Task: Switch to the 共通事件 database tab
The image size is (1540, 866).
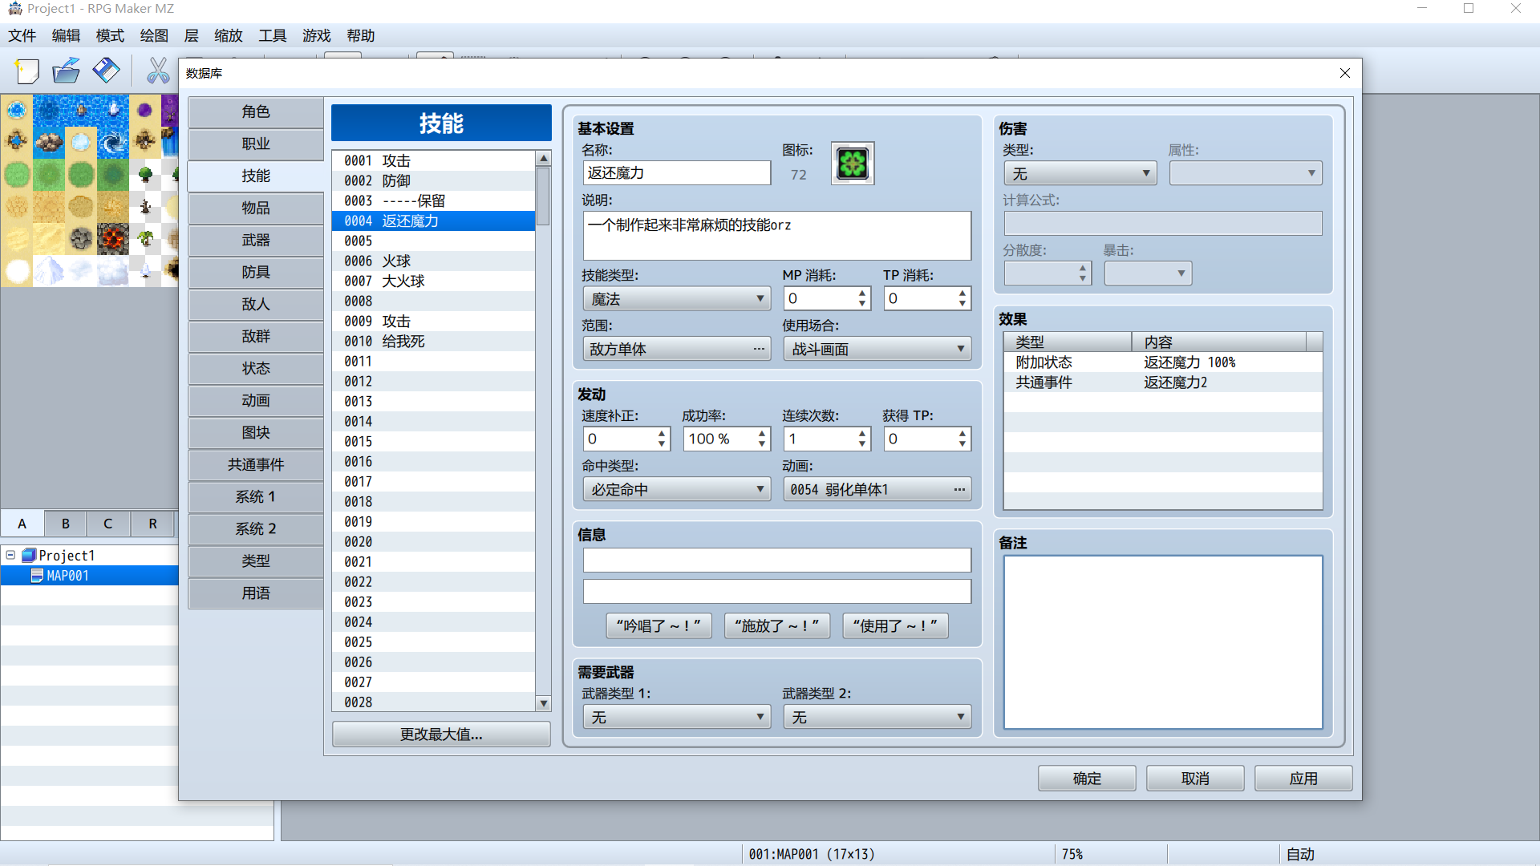Action: click(256, 464)
